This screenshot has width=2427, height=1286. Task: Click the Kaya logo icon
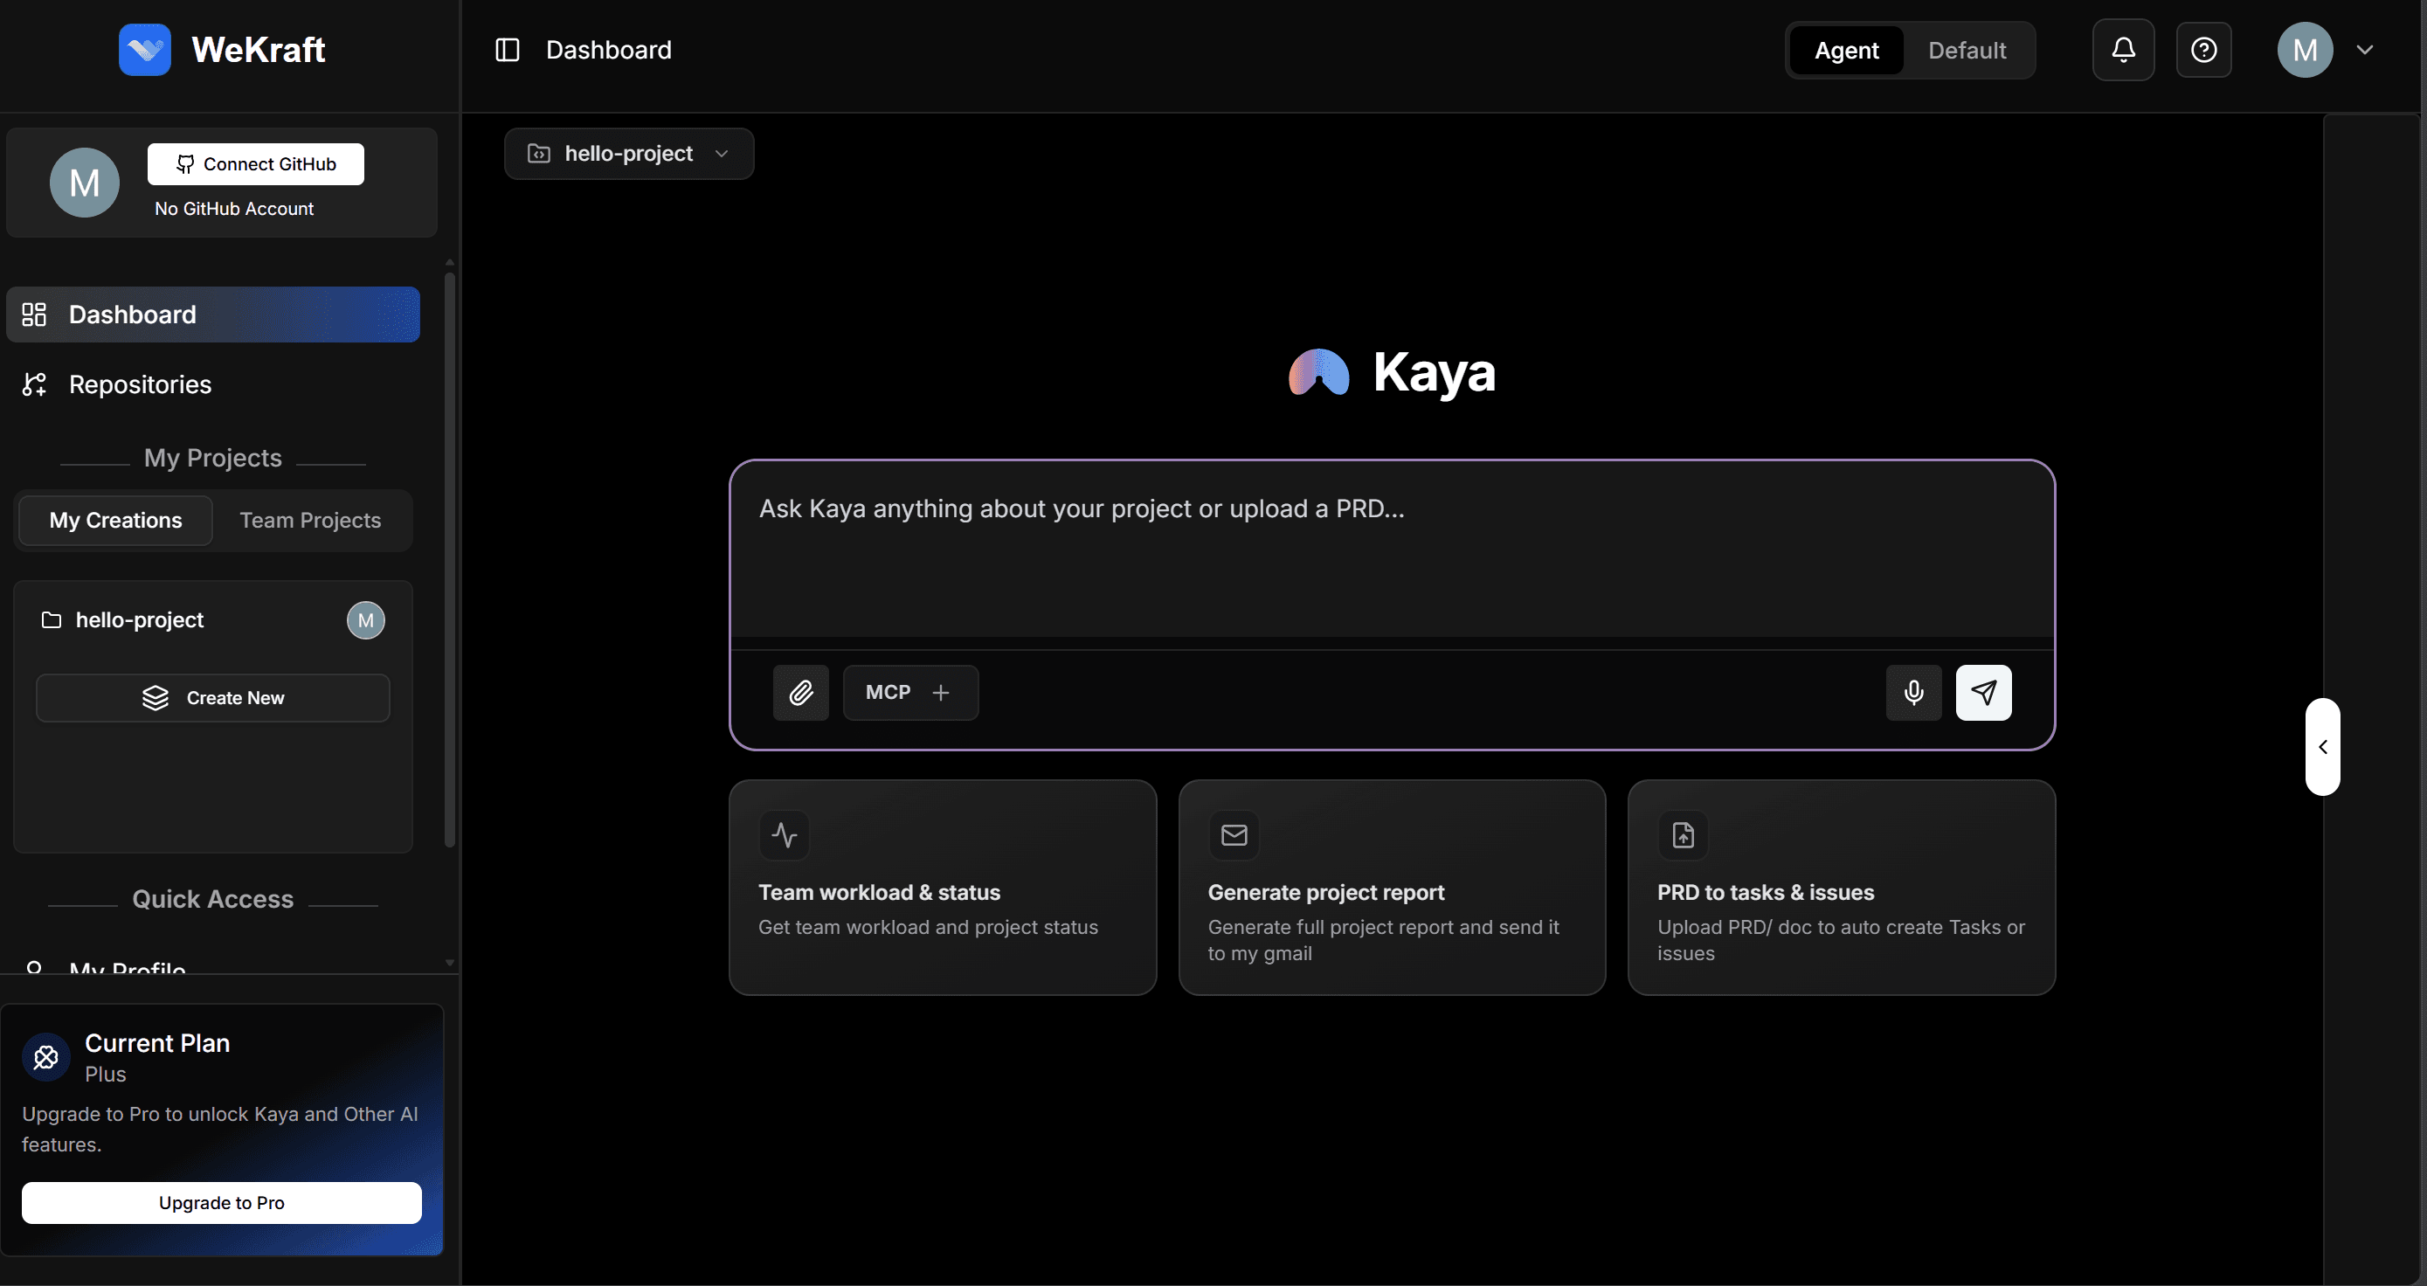point(1319,372)
